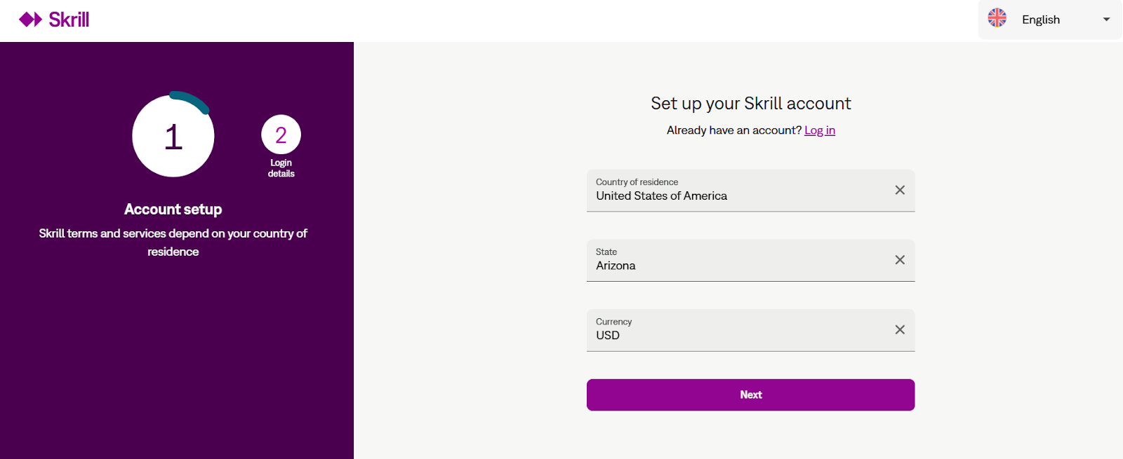Image resolution: width=1123 pixels, height=459 pixels.
Task: Select step 2 Login details circle
Action: [281, 135]
